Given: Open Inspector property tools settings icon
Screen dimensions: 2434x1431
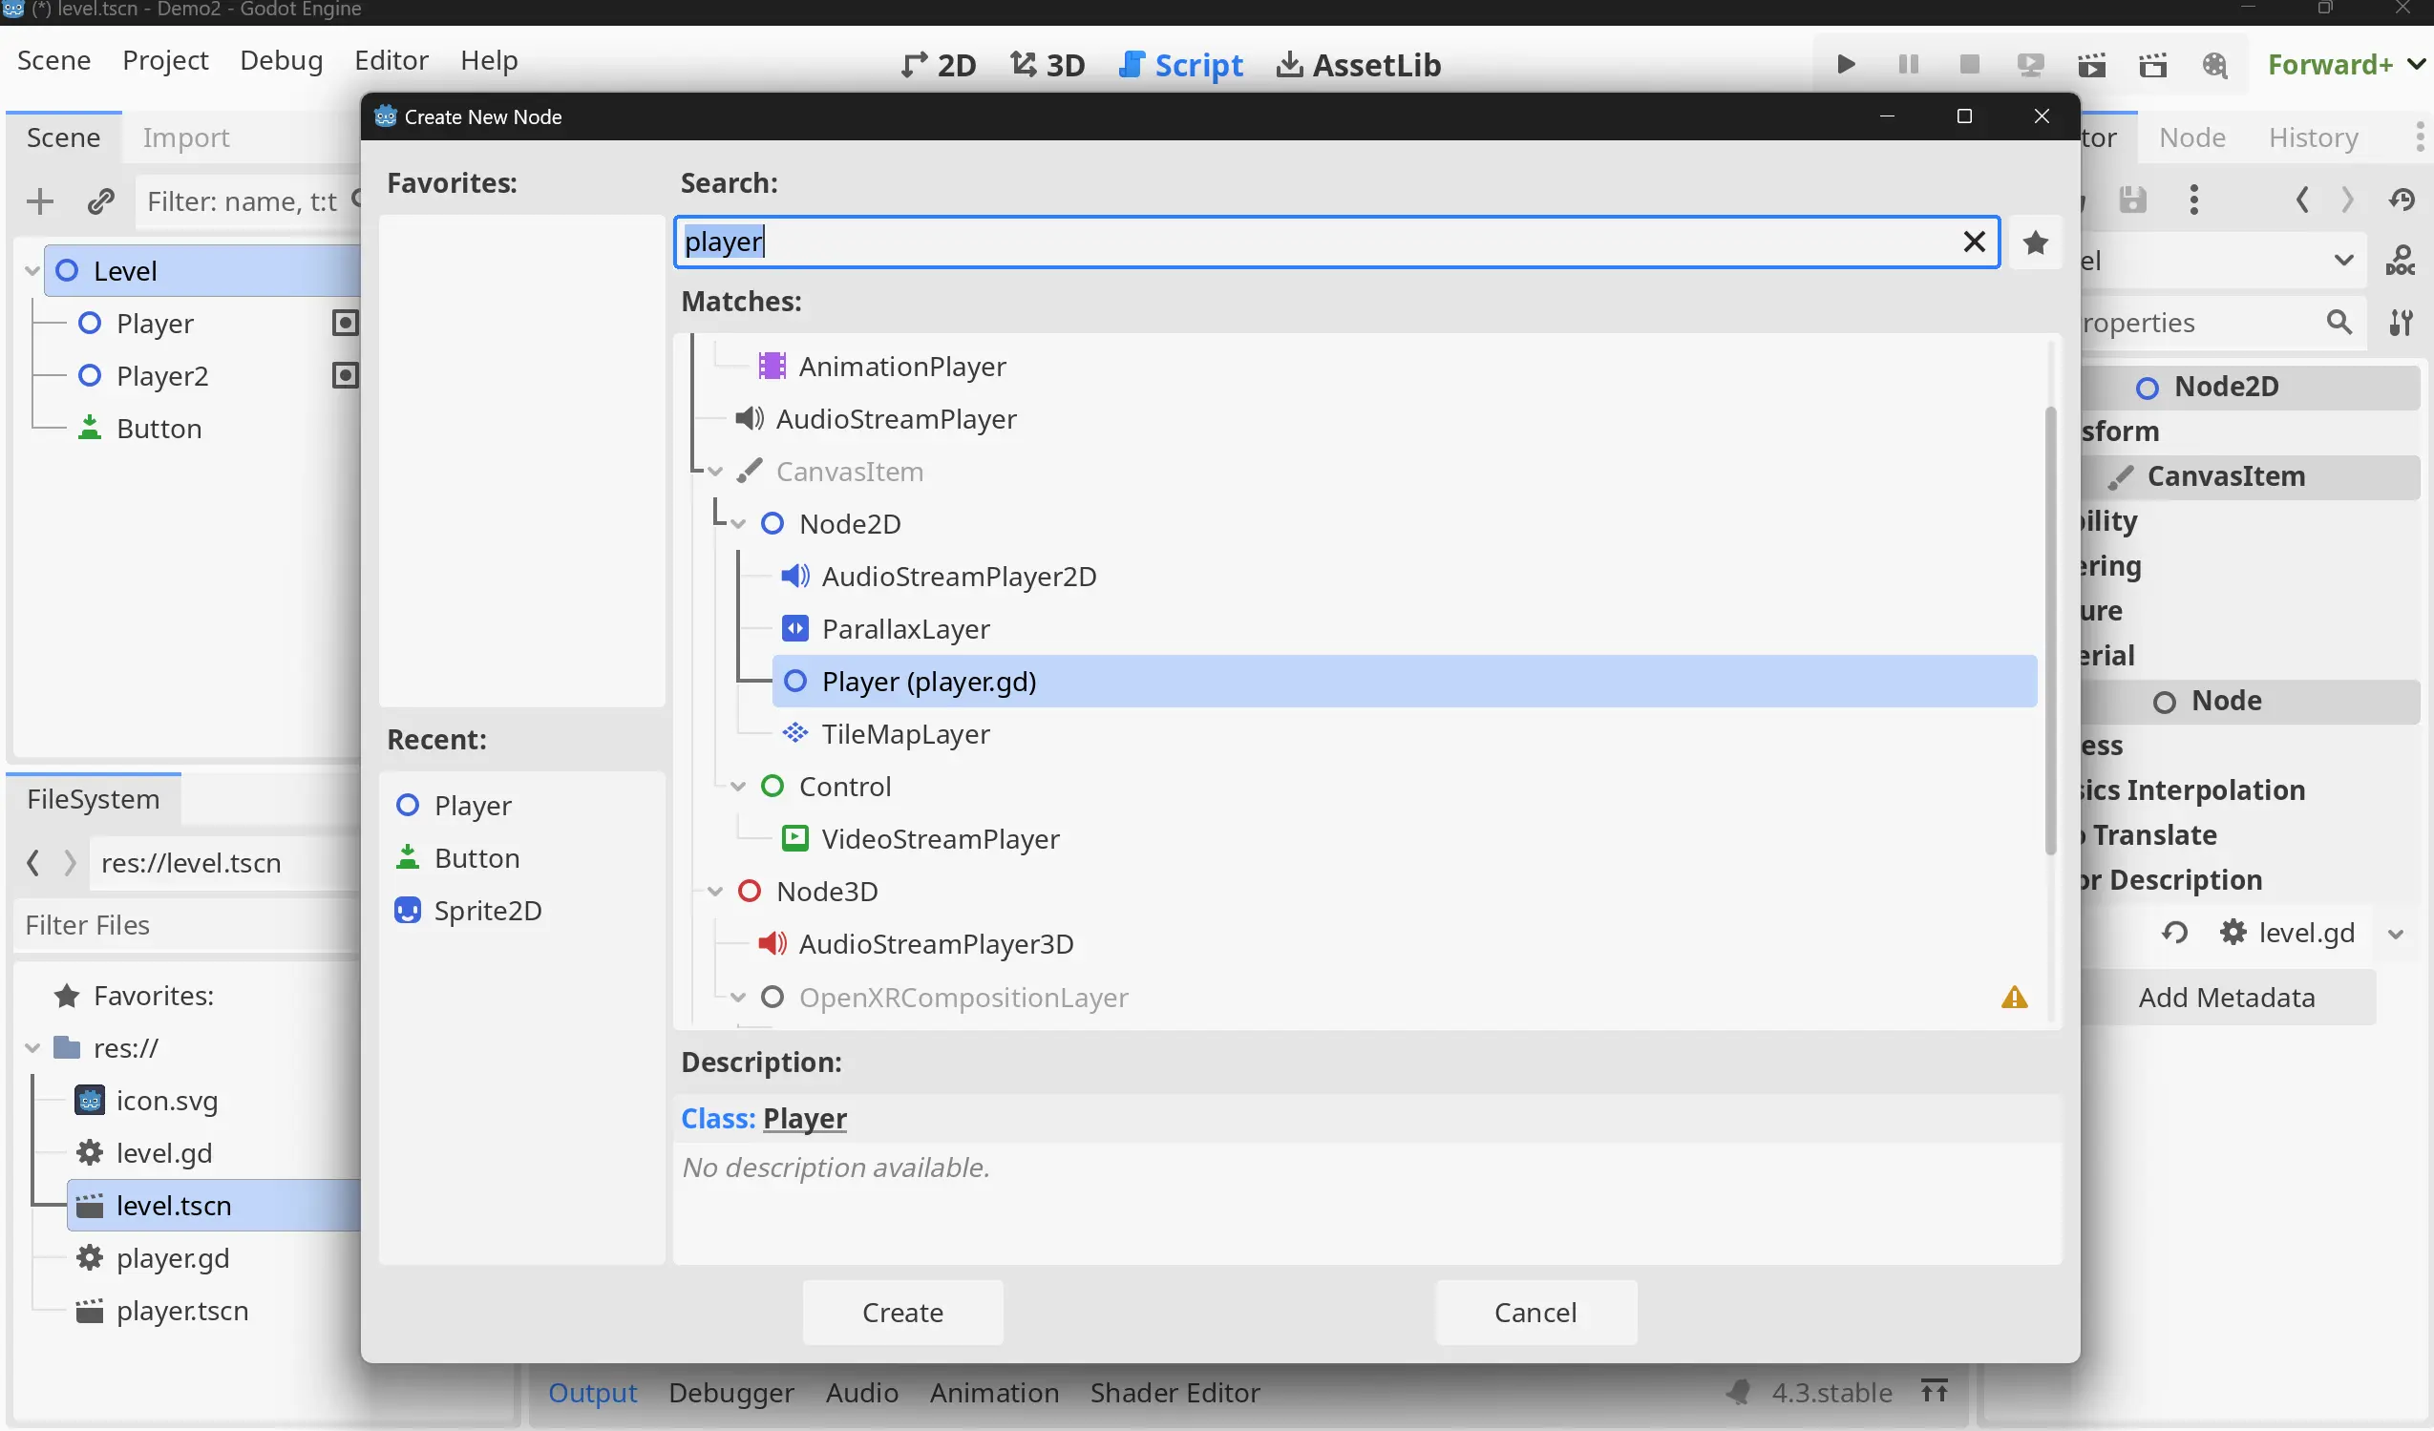Looking at the screenshot, I should tap(2401, 322).
